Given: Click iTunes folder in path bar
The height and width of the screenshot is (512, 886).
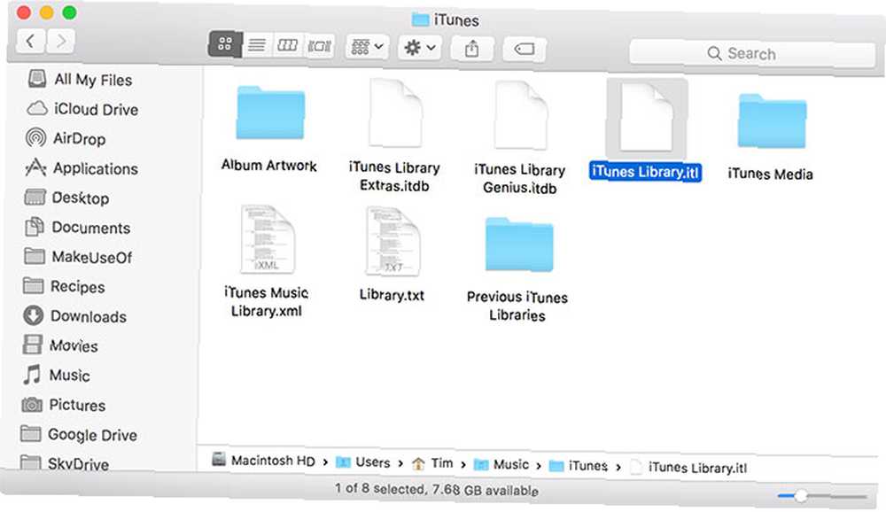Looking at the screenshot, I should [579, 466].
